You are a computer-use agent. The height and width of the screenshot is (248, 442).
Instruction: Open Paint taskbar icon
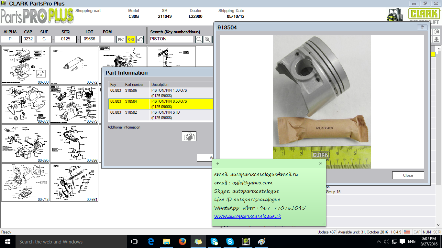pos(261,242)
